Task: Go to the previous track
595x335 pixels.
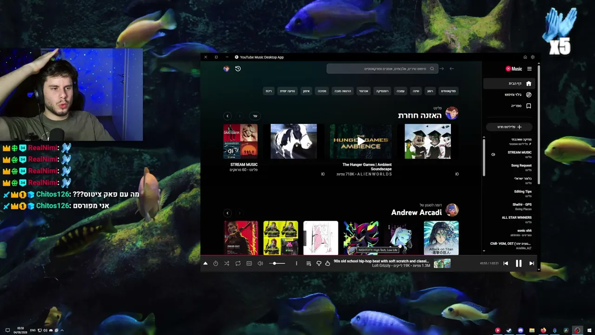Action: (506, 263)
